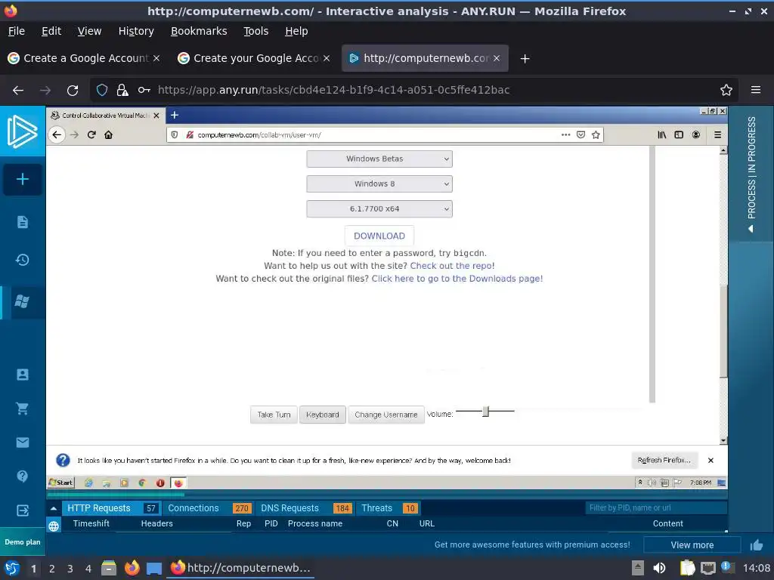Screen dimensions: 774x580
Task: Click the VM page vertical scrollbar
Action: tap(723, 332)
